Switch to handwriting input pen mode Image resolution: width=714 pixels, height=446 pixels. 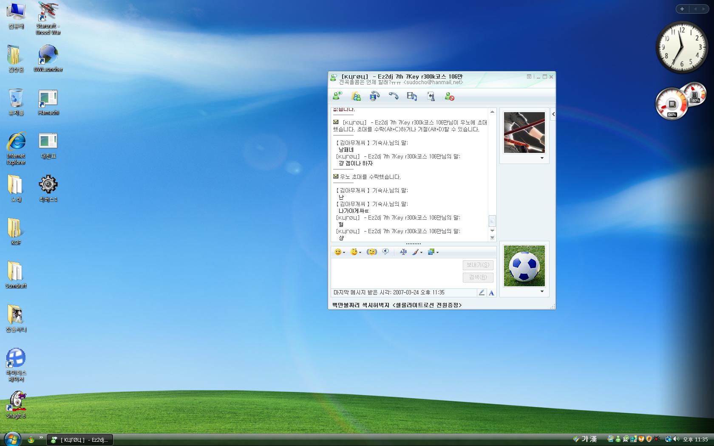482,293
